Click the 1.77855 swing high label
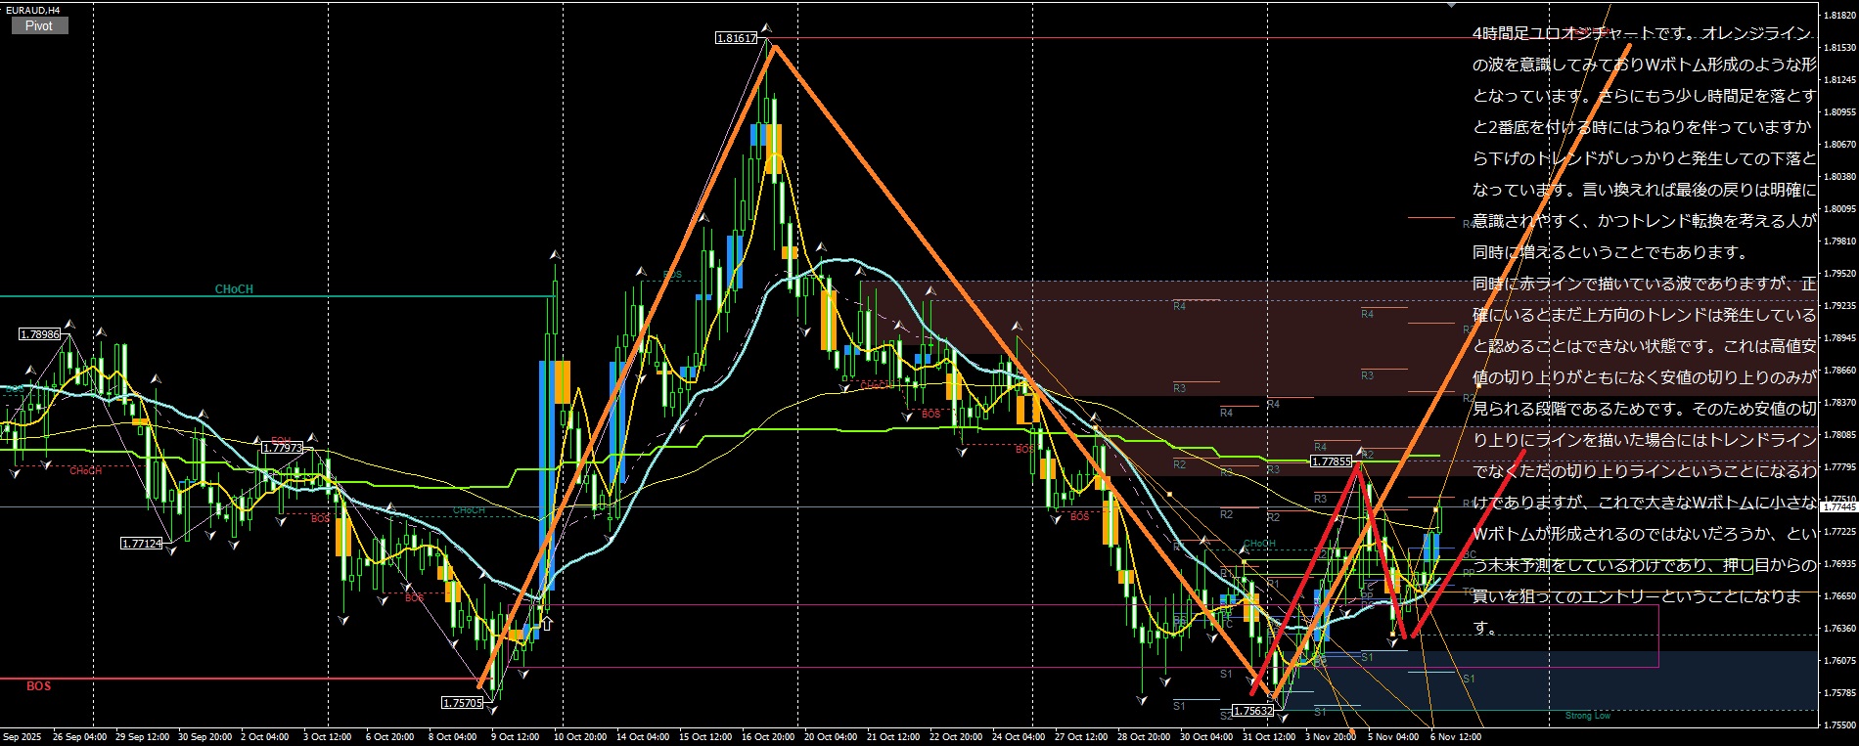This screenshot has width=1859, height=746. [x=1331, y=461]
